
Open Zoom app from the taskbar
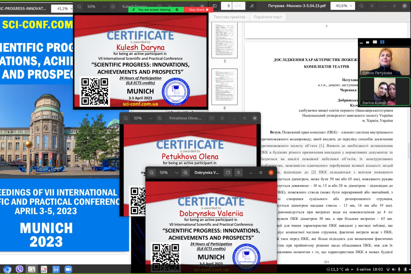[x=68, y=269]
